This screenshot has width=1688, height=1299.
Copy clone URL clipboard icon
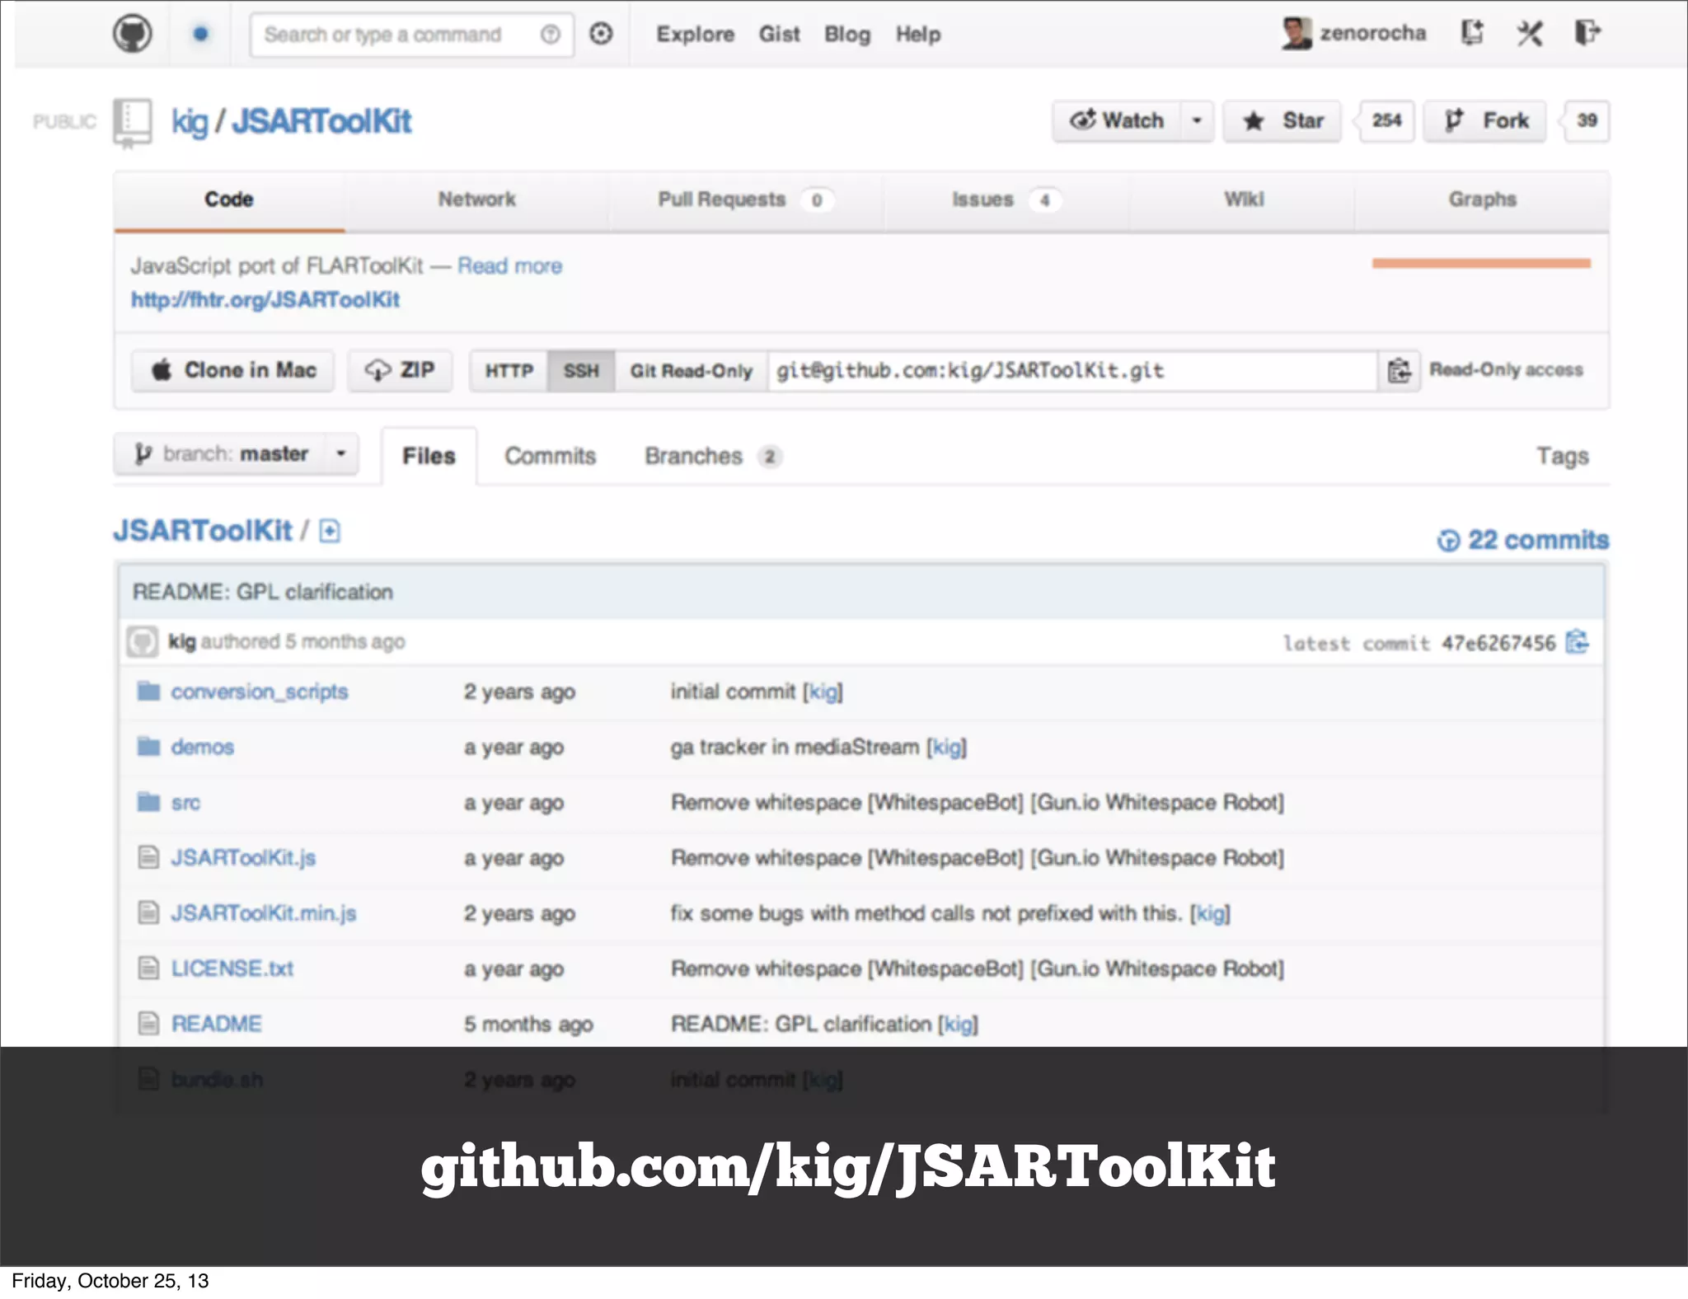coord(1399,371)
